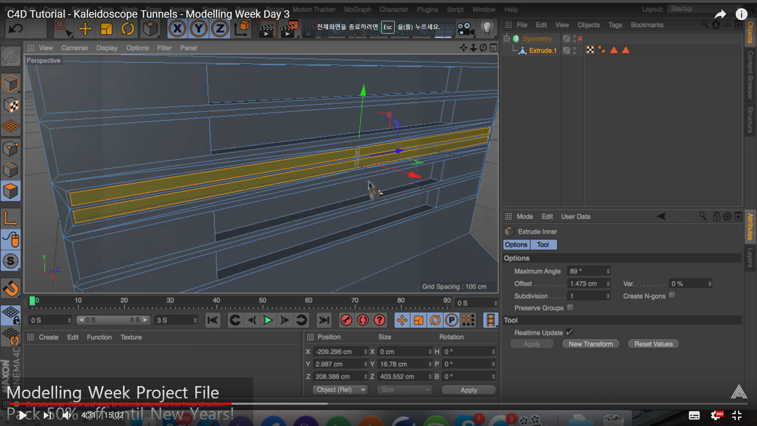Click the Enable Axis L-shaped icon

point(11,218)
